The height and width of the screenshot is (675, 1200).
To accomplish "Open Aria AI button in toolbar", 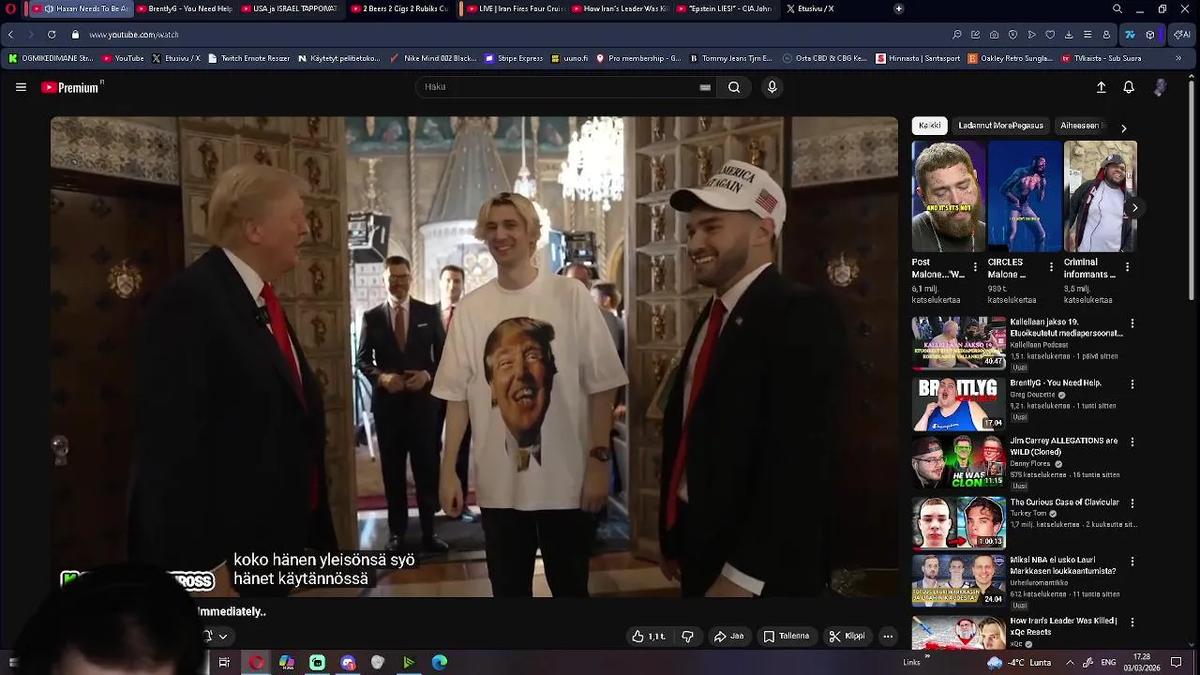I will (x=1181, y=35).
